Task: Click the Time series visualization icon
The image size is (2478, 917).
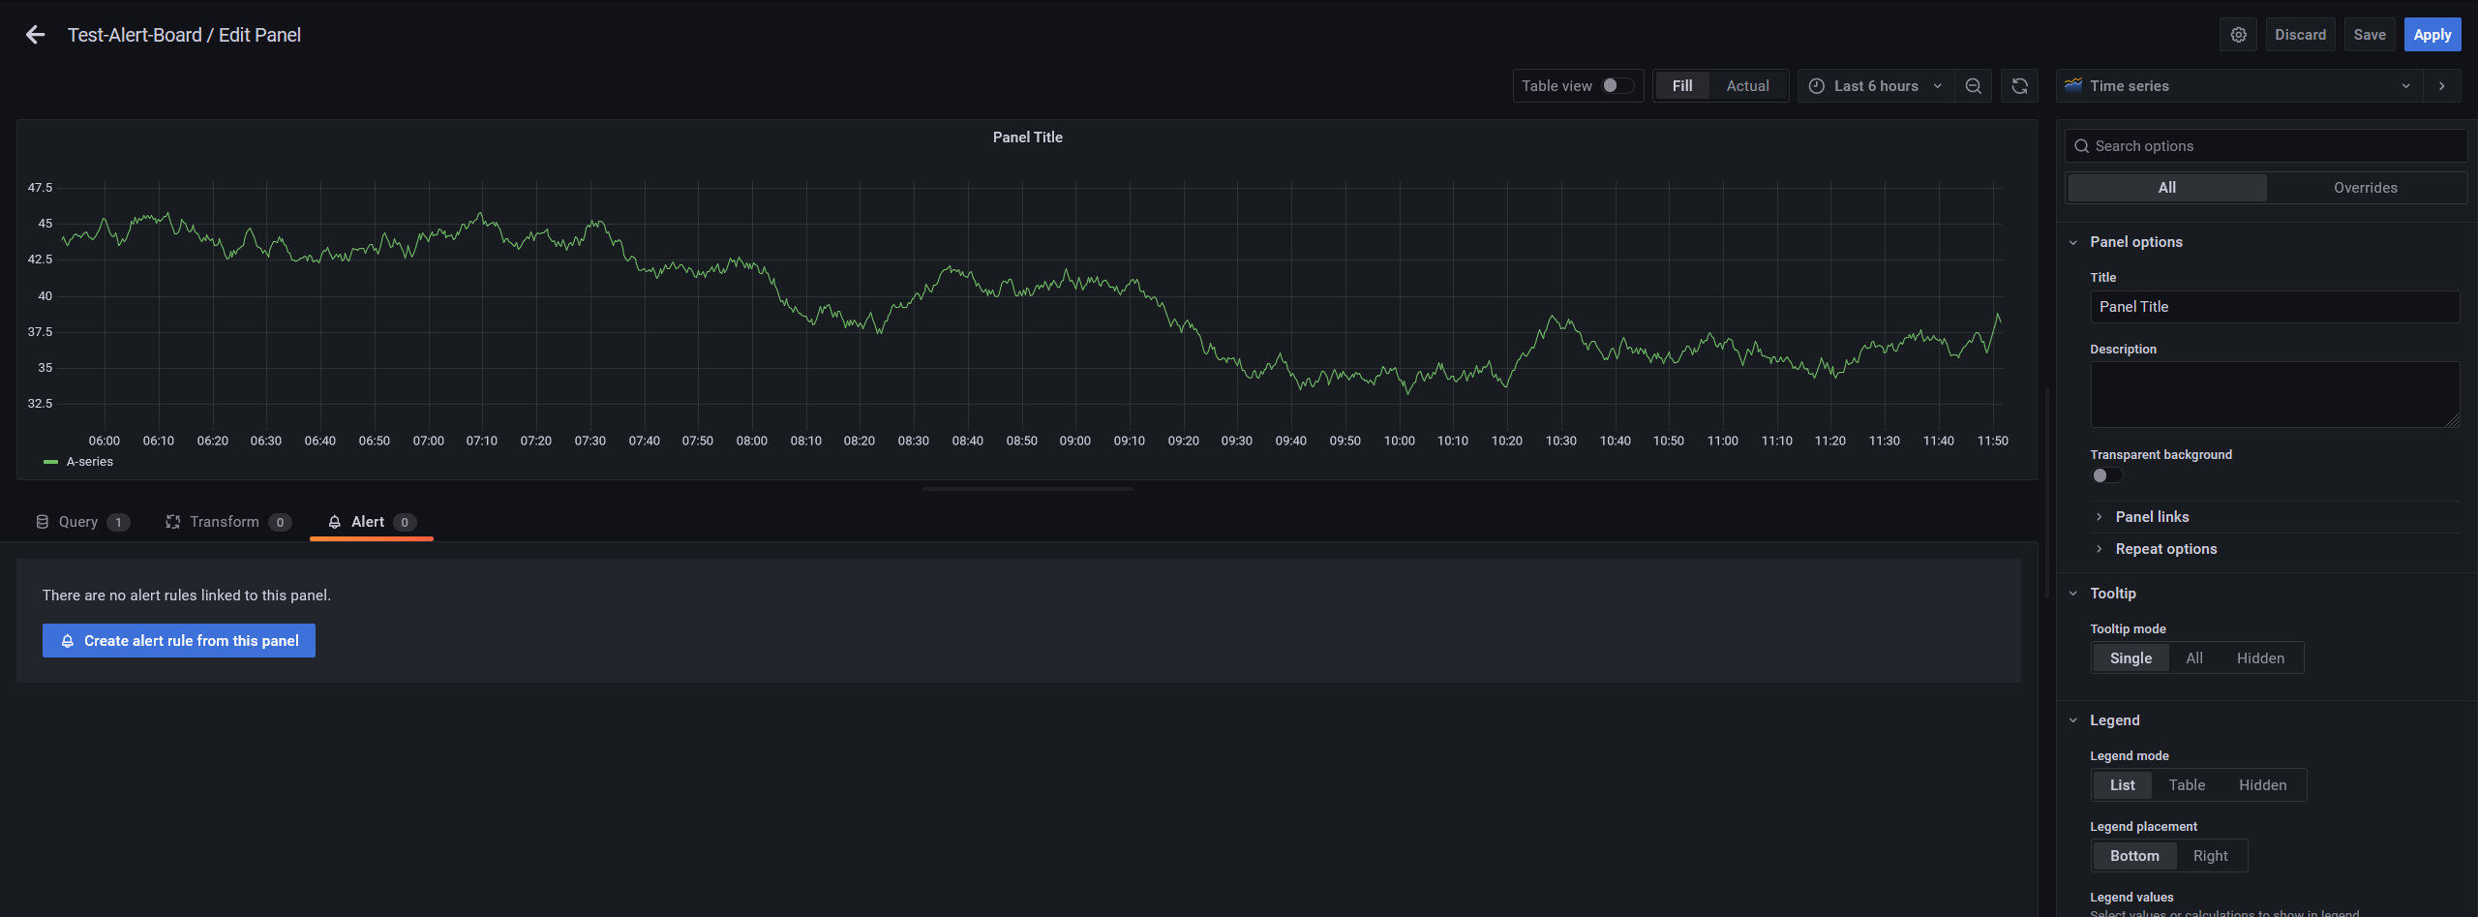Action: 2073,85
